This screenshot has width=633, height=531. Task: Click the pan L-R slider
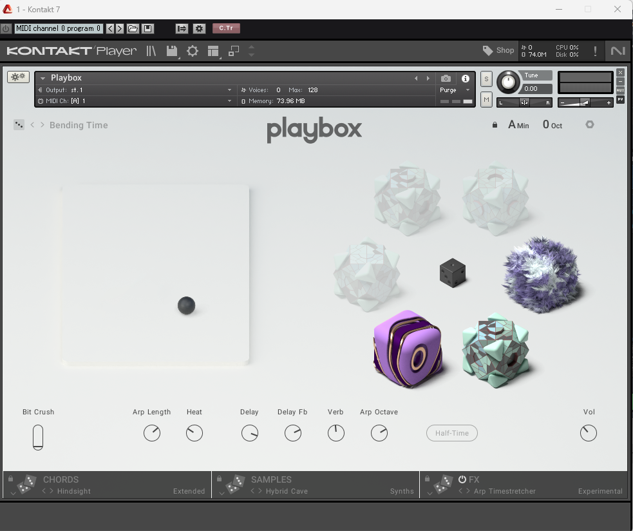tap(524, 102)
